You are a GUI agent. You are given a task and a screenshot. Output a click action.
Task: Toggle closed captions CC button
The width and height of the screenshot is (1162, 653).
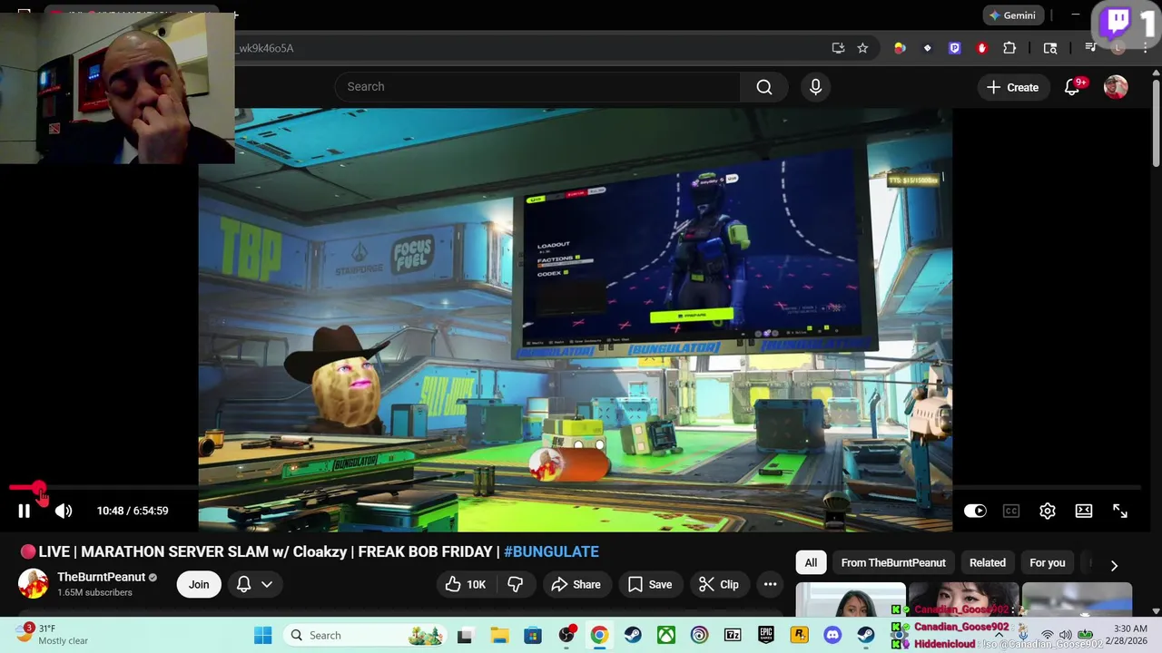pyautogui.click(x=1011, y=511)
